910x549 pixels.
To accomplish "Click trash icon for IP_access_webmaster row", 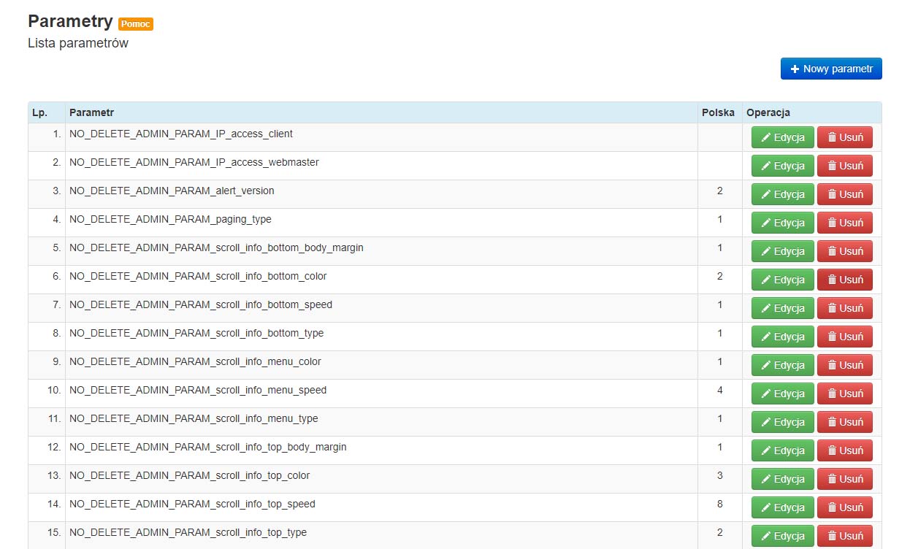I will click(x=832, y=166).
